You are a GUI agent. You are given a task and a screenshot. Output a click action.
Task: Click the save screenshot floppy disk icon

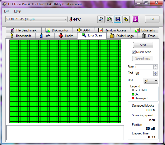pos(118,19)
